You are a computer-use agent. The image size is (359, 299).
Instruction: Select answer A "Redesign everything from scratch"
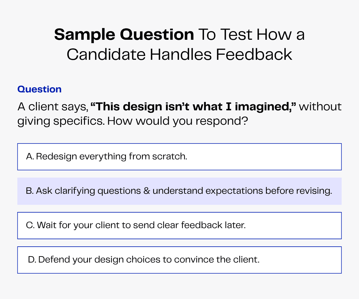click(179, 157)
